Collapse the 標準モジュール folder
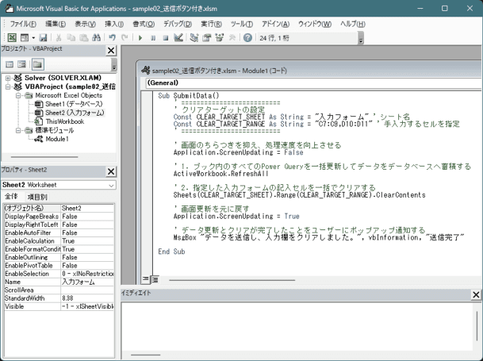 [x=18, y=130]
